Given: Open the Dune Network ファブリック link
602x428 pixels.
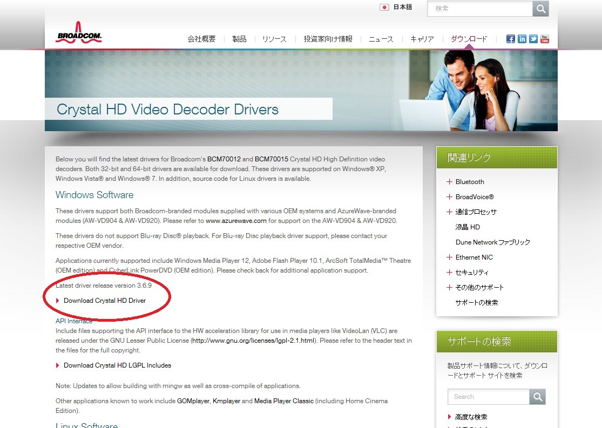Looking at the screenshot, I should tap(493, 242).
